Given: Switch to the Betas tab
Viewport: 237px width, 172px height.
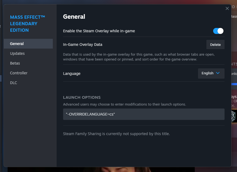Looking at the screenshot, I should point(28,63).
